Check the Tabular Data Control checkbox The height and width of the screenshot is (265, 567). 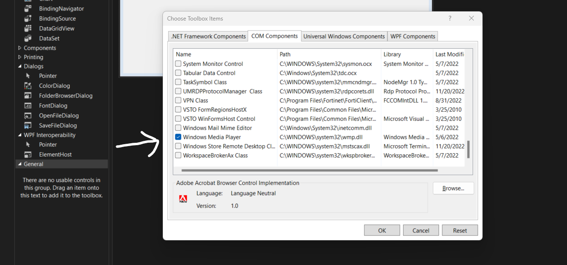click(x=178, y=73)
